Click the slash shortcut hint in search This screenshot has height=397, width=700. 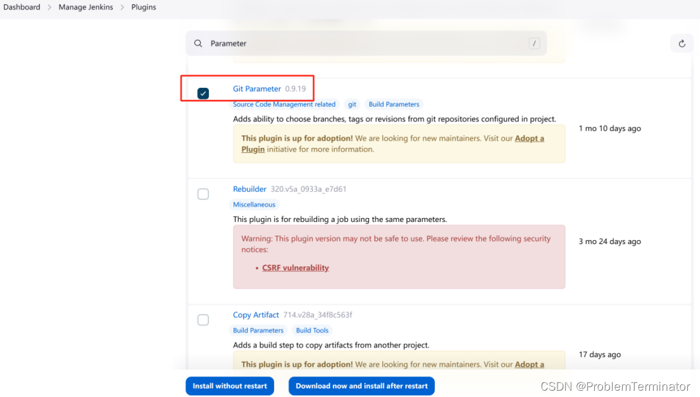pyautogui.click(x=534, y=43)
